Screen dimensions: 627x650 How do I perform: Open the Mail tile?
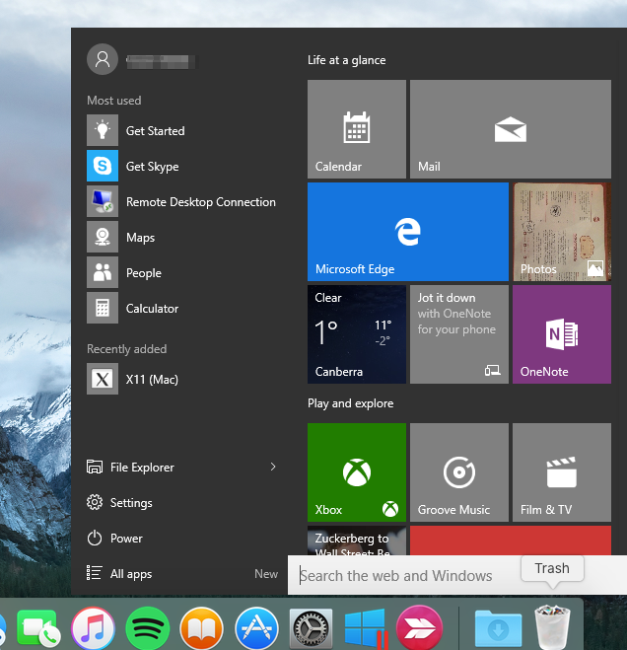(x=511, y=129)
